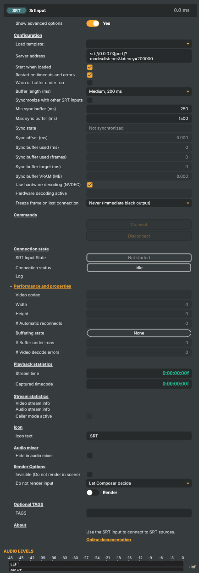Open Do not render input dropdown
This screenshot has width=199, height=573.
click(x=139, y=483)
